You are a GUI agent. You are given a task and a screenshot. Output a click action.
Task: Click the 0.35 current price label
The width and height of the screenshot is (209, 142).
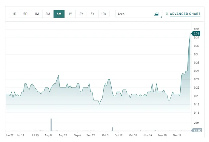pyautogui.click(x=196, y=33)
